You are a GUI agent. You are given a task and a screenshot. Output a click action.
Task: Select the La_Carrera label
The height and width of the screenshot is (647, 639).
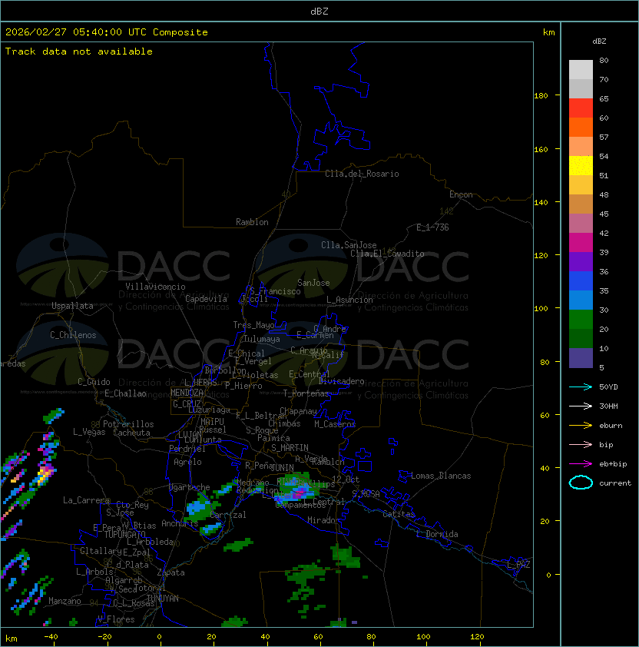pos(86,500)
